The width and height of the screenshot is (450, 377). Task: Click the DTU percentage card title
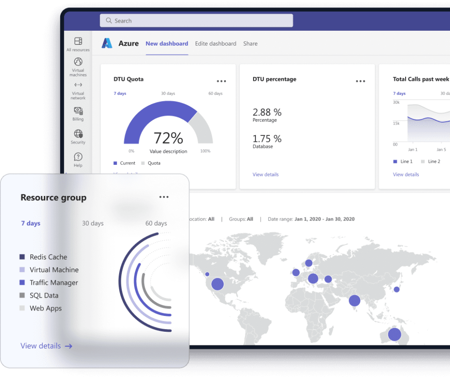click(x=274, y=79)
